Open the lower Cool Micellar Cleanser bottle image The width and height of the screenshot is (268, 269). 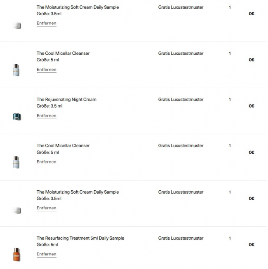coord(16,162)
